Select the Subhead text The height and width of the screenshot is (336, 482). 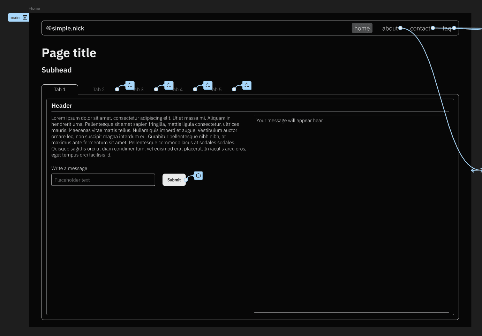(x=57, y=70)
